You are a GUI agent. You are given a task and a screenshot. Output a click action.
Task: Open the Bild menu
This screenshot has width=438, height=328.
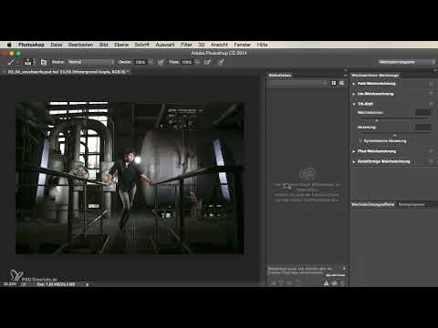tap(103, 45)
